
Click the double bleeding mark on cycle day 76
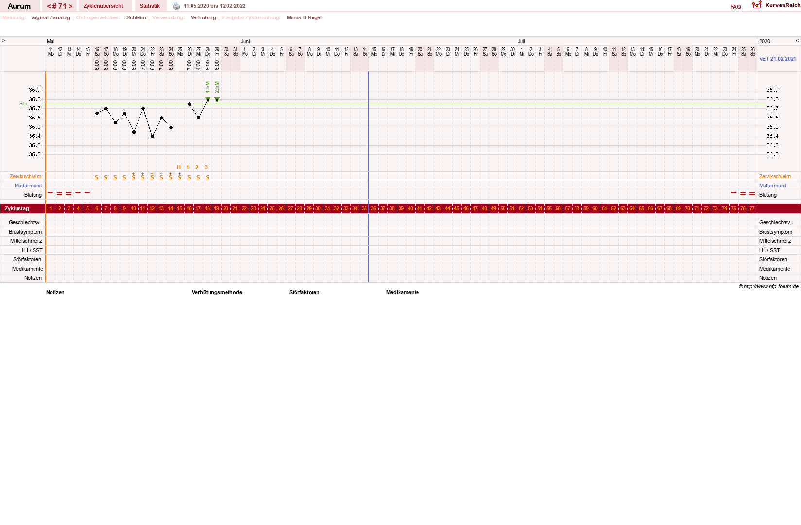click(x=743, y=193)
